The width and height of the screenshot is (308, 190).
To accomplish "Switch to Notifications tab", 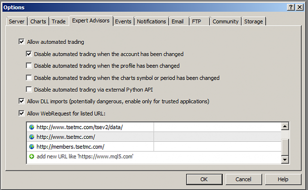I will point(151,21).
